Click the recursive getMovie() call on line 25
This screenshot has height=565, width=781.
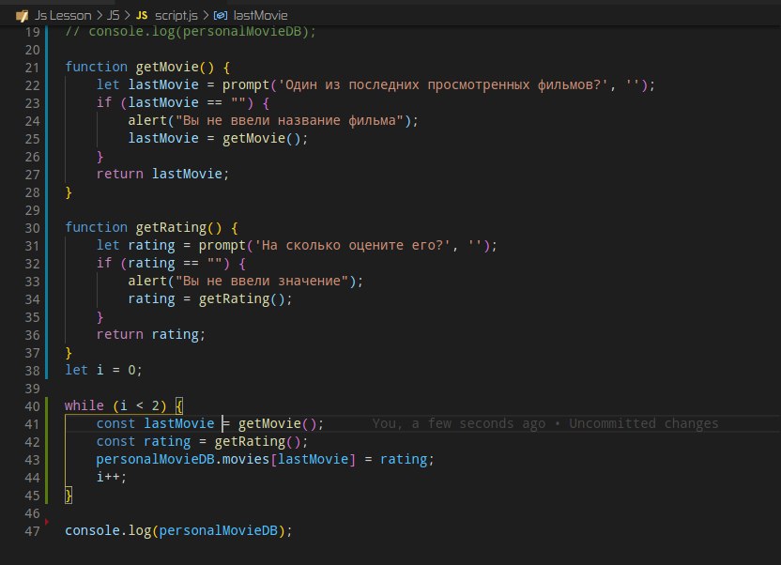coord(262,138)
